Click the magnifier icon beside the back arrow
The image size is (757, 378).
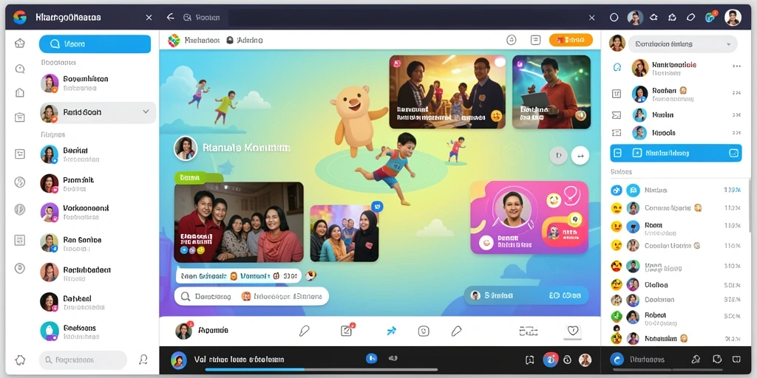187,18
